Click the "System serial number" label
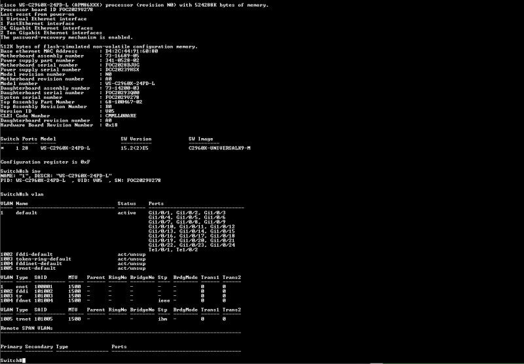The width and height of the screenshot is (524, 364). [x=31, y=98]
